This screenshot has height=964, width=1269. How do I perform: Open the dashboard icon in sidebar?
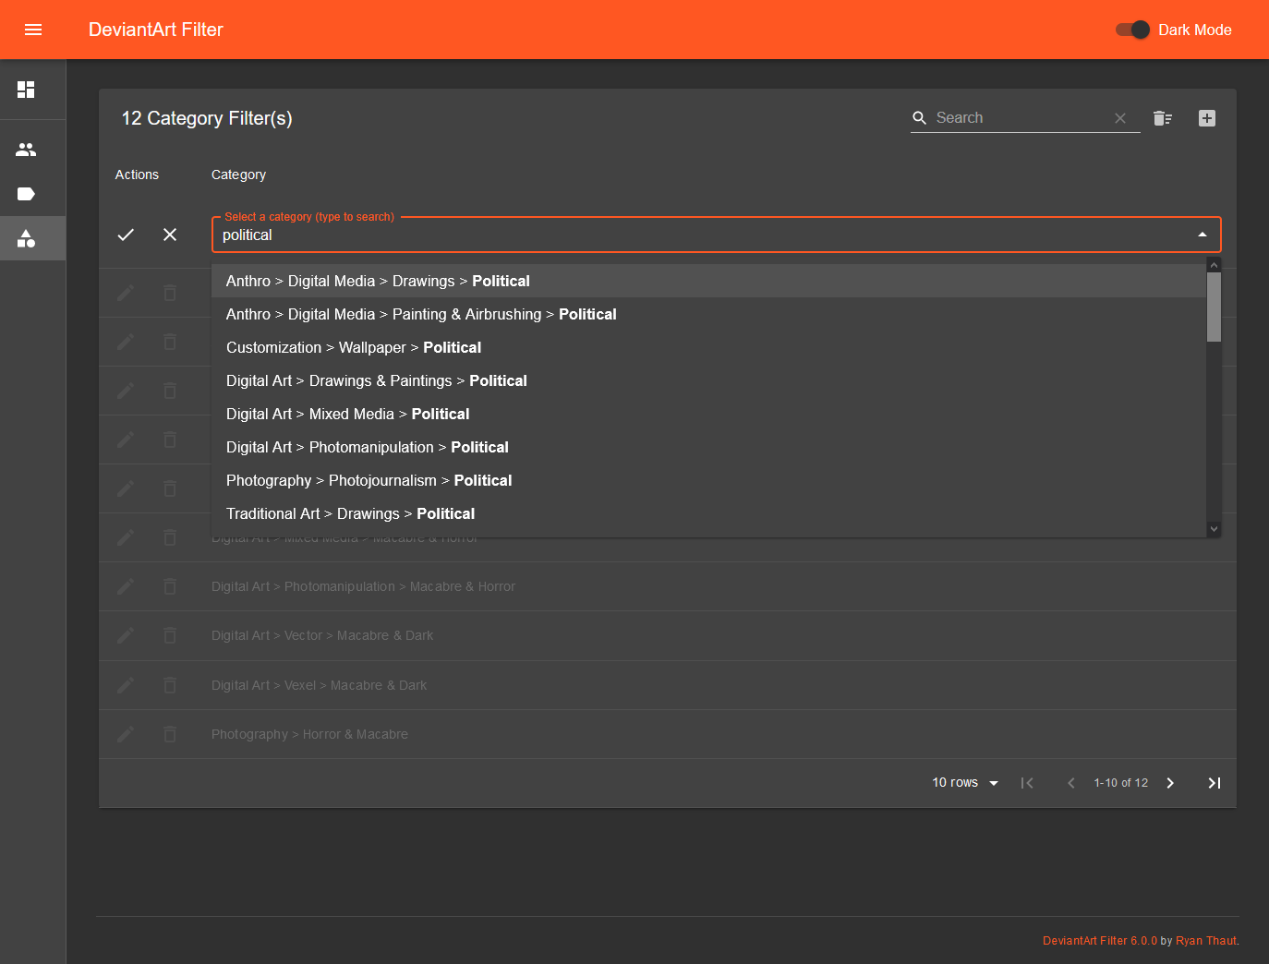click(26, 90)
